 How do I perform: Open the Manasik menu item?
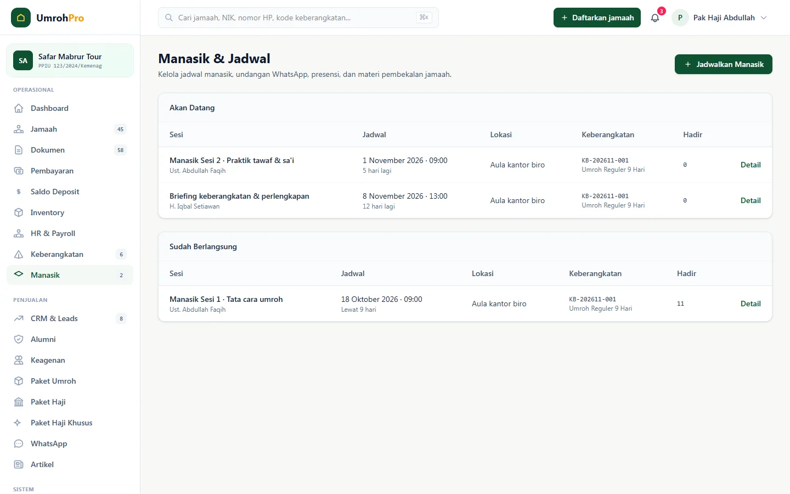(x=70, y=275)
